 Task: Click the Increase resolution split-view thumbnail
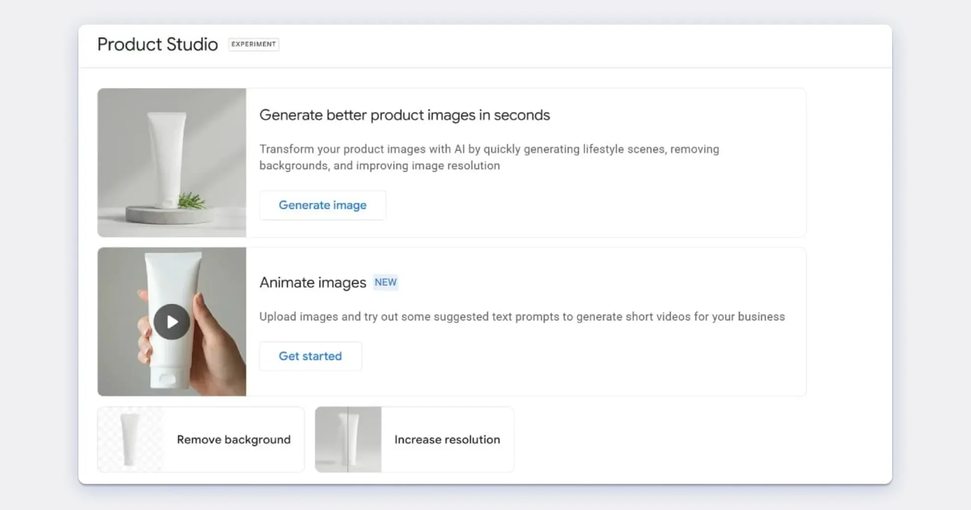[x=348, y=439]
